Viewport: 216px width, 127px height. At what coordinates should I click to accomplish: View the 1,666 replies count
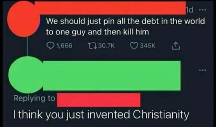point(64,46)
